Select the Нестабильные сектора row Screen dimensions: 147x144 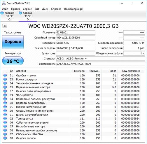[72, 126]
